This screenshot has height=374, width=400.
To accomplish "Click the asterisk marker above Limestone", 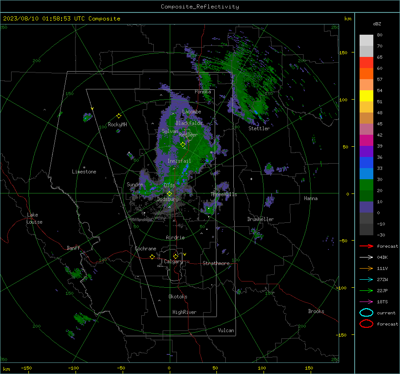I will 84,168.
